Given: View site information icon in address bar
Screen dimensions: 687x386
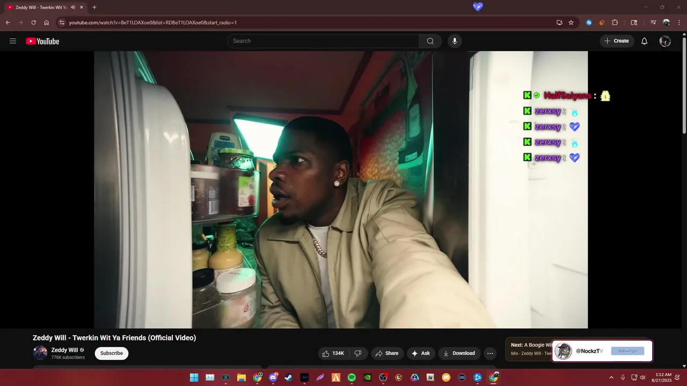Looking at the screenshot, I should (x=62, y=23).
